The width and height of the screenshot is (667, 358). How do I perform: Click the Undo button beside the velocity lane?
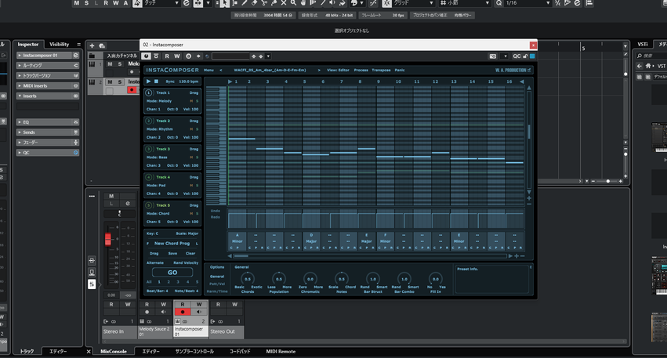[216, 211]
